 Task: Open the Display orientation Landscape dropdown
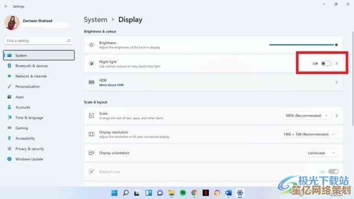tap(321, 153)
